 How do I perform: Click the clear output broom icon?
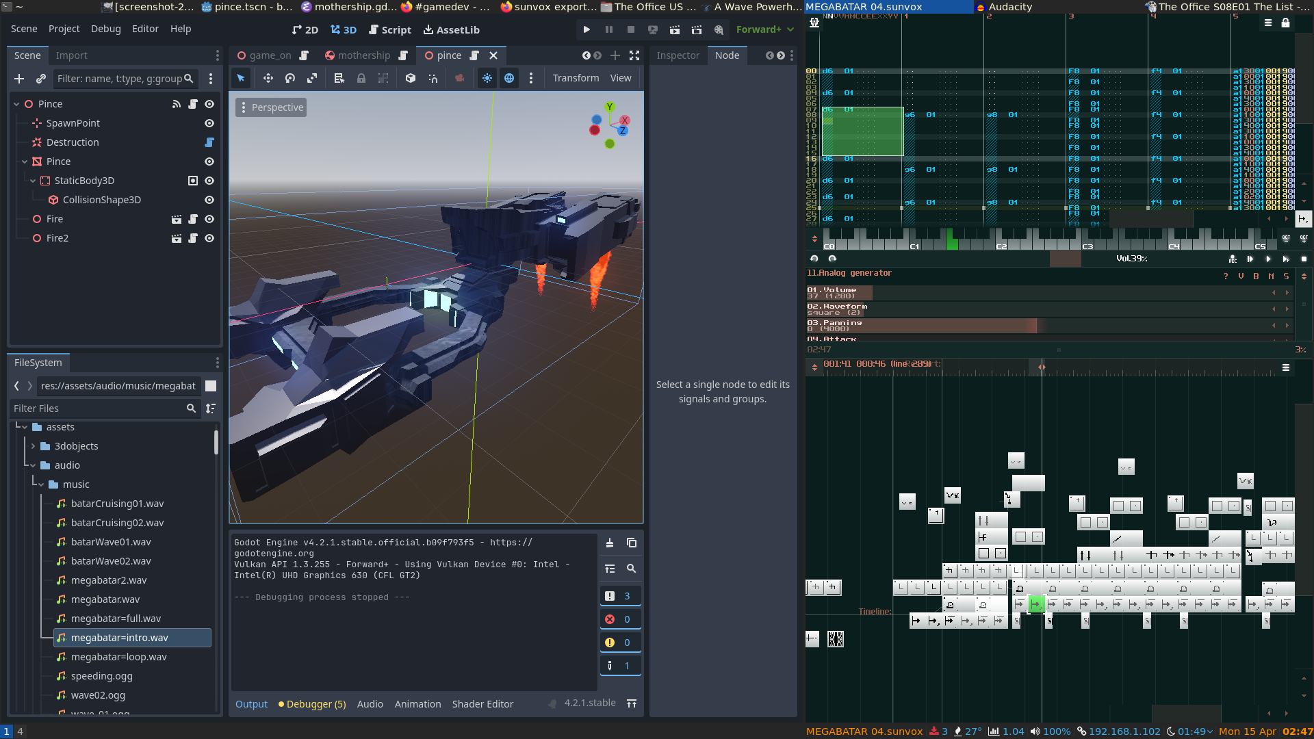click(x=610, y=543)
